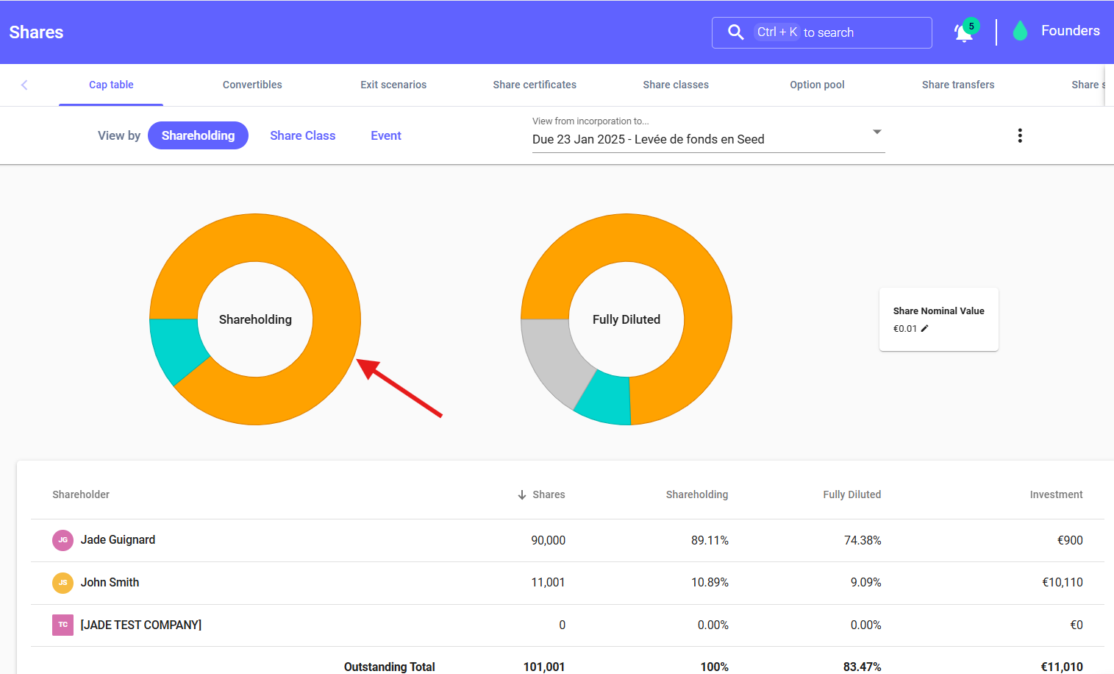Open the Founders company menu

1070,31
